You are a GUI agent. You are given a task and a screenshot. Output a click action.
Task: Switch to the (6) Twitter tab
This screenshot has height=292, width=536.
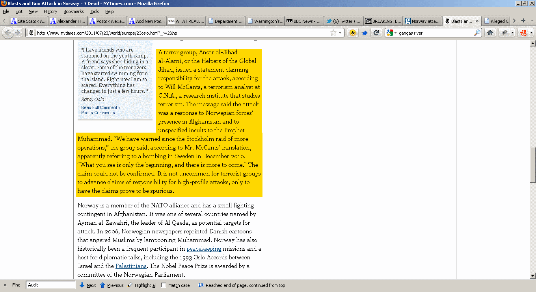[x=344, y=21]
